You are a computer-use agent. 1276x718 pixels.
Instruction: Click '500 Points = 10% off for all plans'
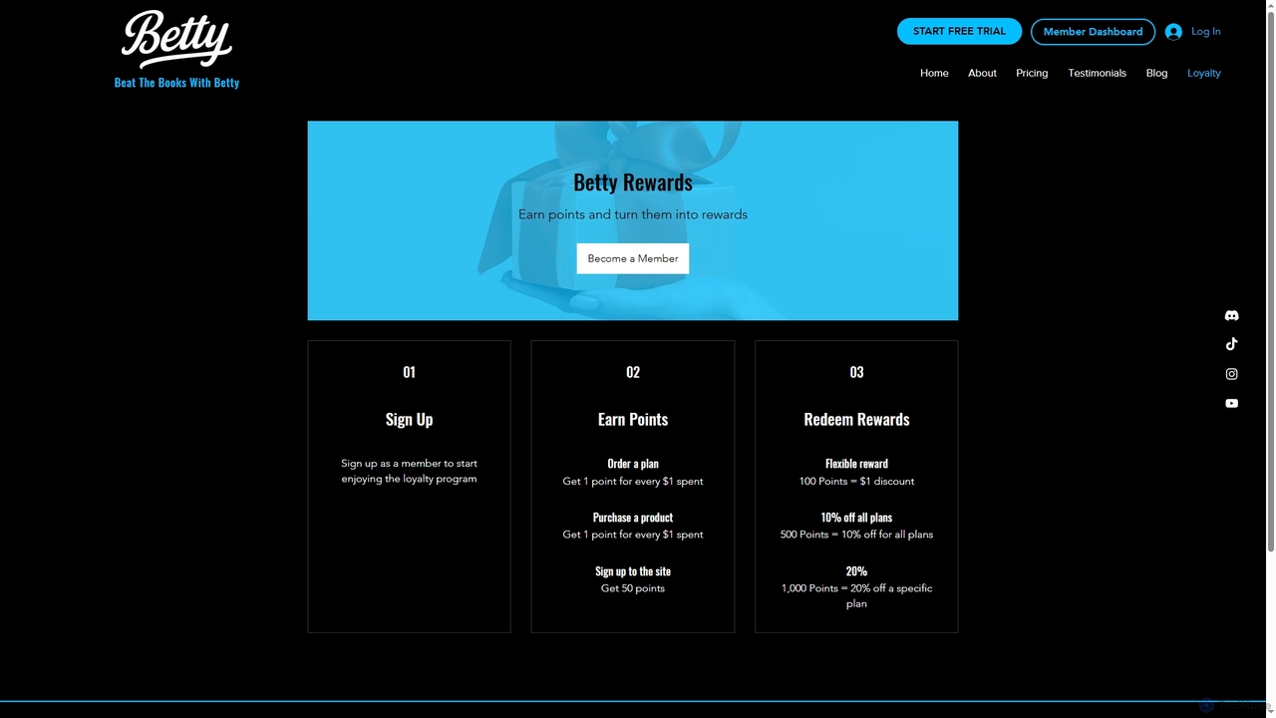coord(856,535)
